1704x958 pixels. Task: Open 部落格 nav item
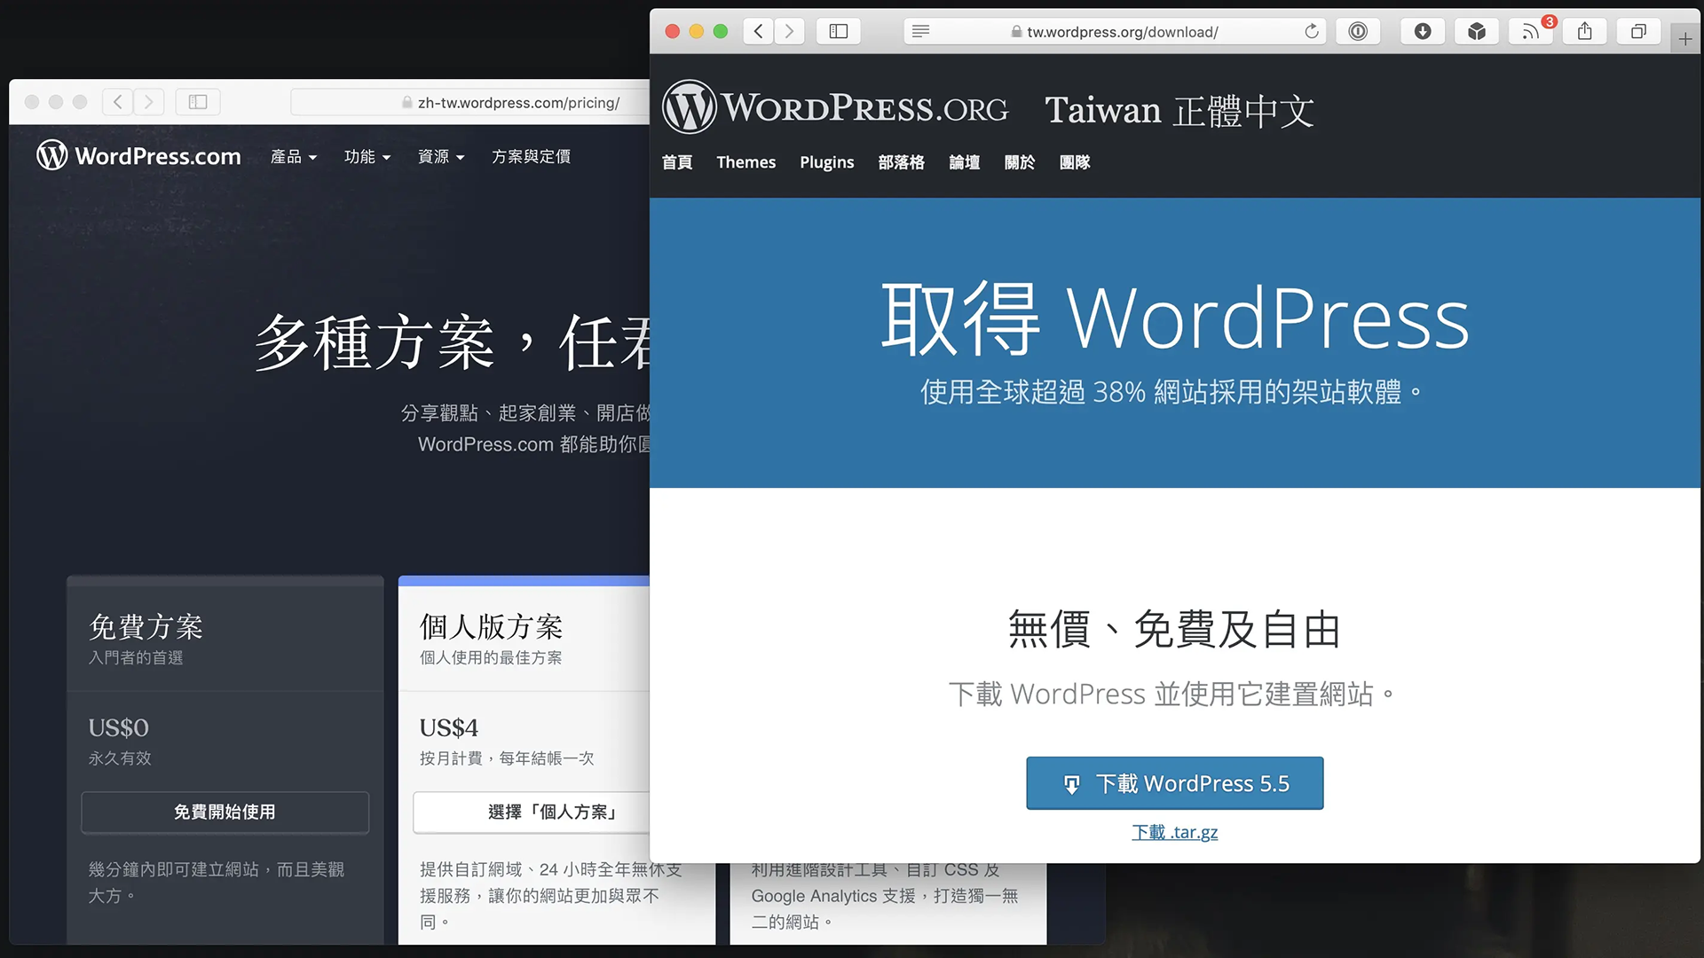tap(902, 162)
